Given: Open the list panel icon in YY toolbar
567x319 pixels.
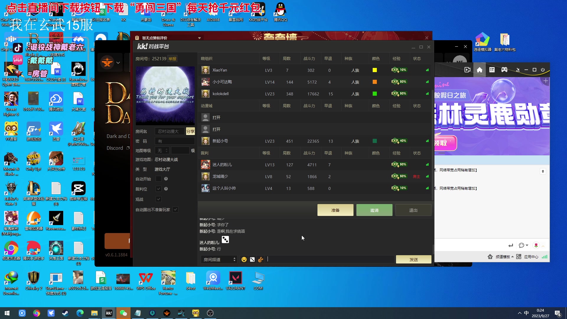Looking at the screenshot, I should coord(492,70).
